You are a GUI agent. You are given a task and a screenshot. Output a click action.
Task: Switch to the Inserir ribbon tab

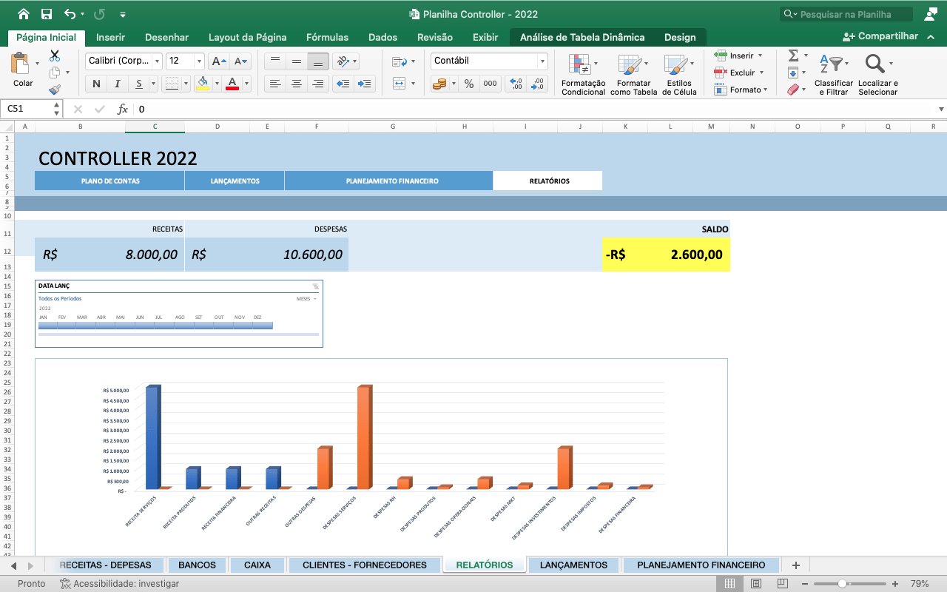point(110,37)
